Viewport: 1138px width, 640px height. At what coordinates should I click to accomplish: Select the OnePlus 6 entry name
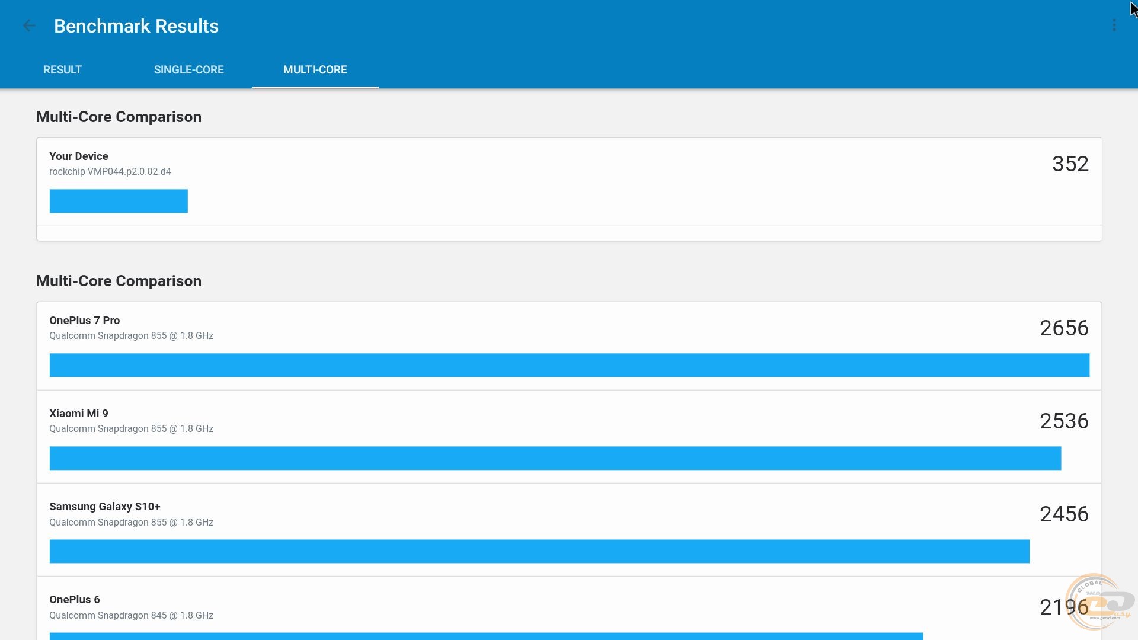74,600
